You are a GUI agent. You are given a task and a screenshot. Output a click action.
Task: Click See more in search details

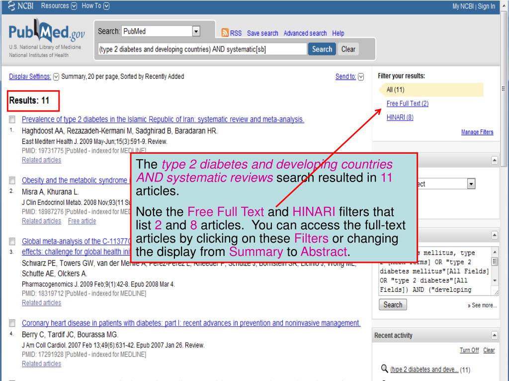(482, 305)
